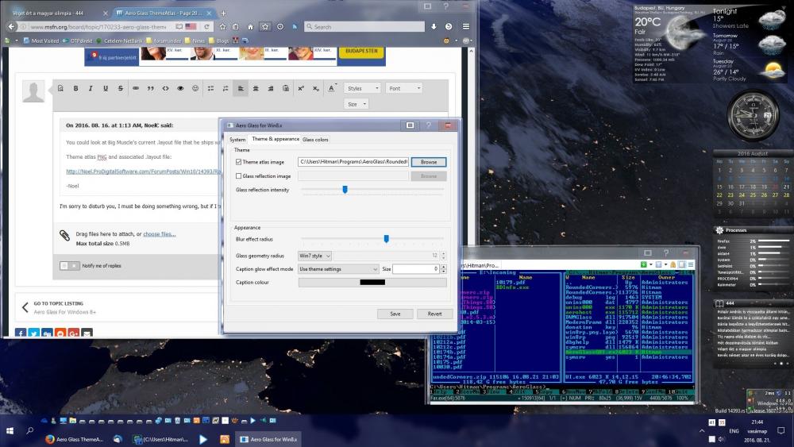Uncheck Theme atlas image checkbox
This screenshot has width=794, height=447.
(239, 162)
